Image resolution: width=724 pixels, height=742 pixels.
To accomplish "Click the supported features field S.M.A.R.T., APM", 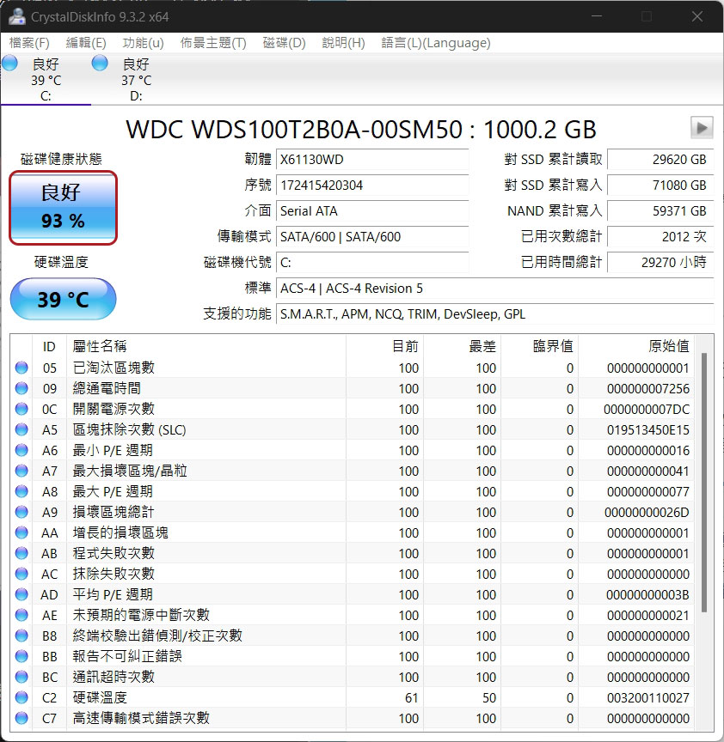I will click(x=494, y=313).
